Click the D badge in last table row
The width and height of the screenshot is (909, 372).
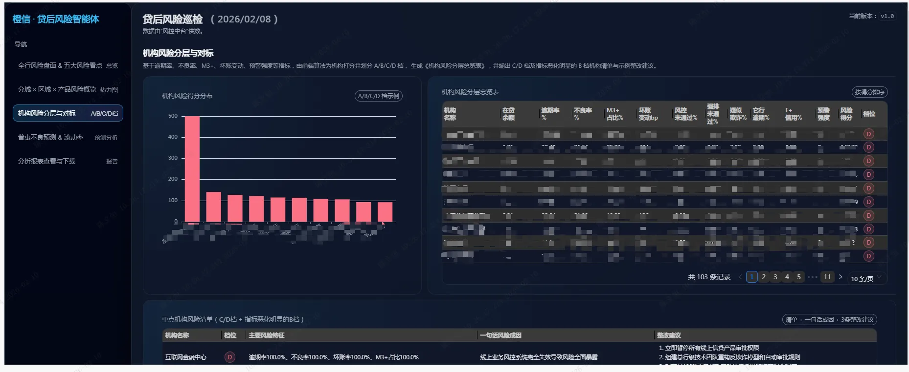(x=868, y=256)
